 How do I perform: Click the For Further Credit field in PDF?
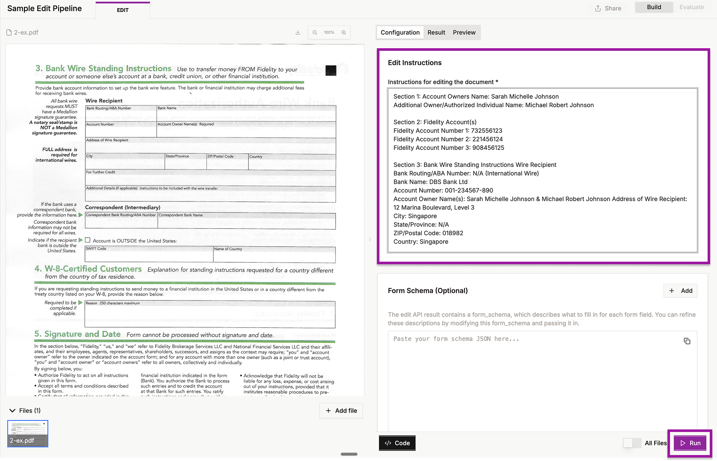pos(210,178)
